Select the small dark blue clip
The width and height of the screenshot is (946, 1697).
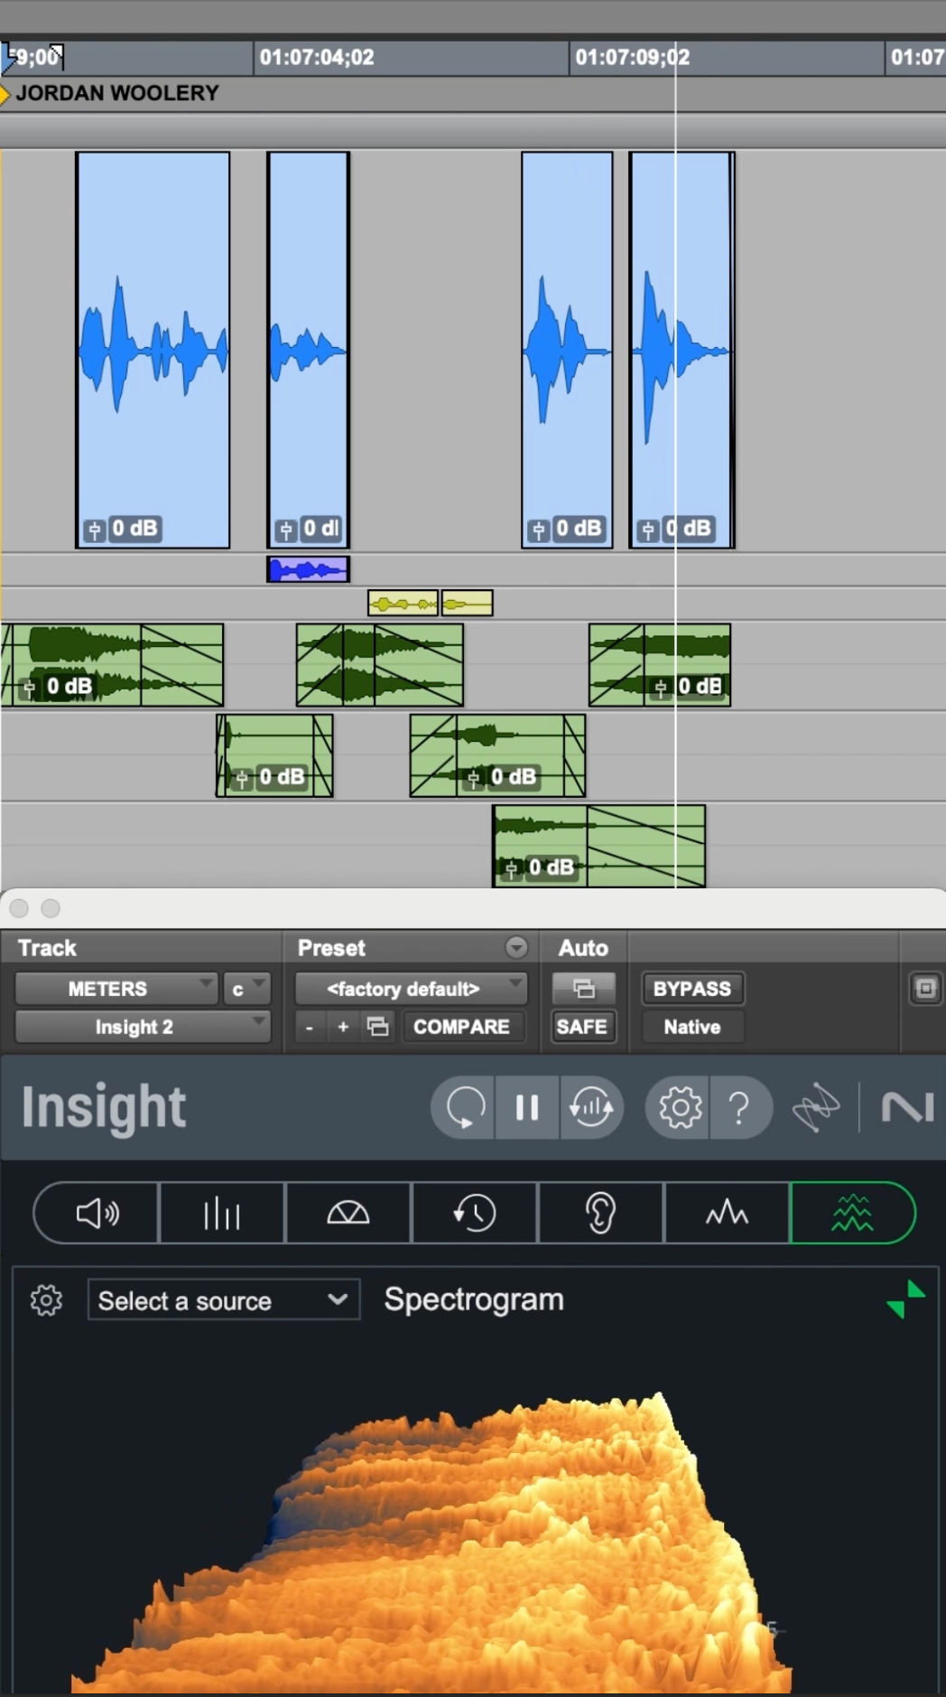[308, 569]
